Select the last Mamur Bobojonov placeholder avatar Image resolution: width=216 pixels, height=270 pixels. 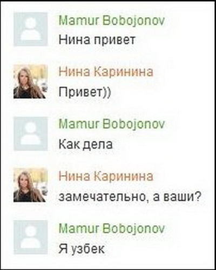(x=31, y=237)
